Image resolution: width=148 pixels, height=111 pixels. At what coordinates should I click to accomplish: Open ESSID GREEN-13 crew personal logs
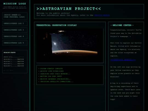[15, 16]
